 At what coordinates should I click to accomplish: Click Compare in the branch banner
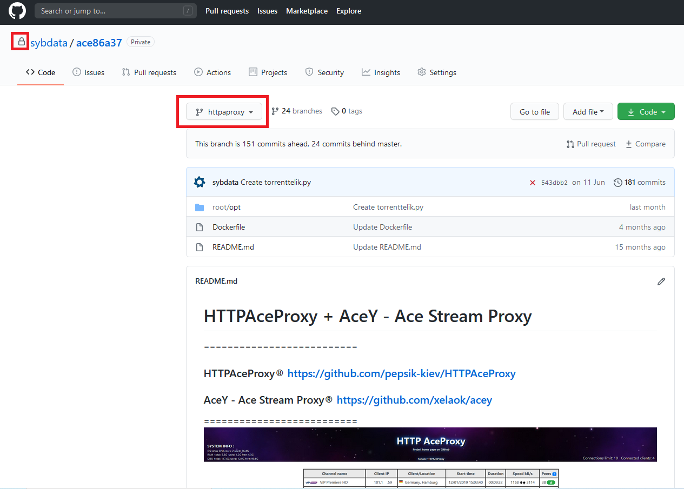pos(646,144)
